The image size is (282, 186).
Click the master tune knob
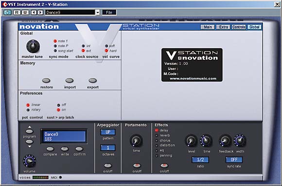pyautogui.click(x=33, y=46)
